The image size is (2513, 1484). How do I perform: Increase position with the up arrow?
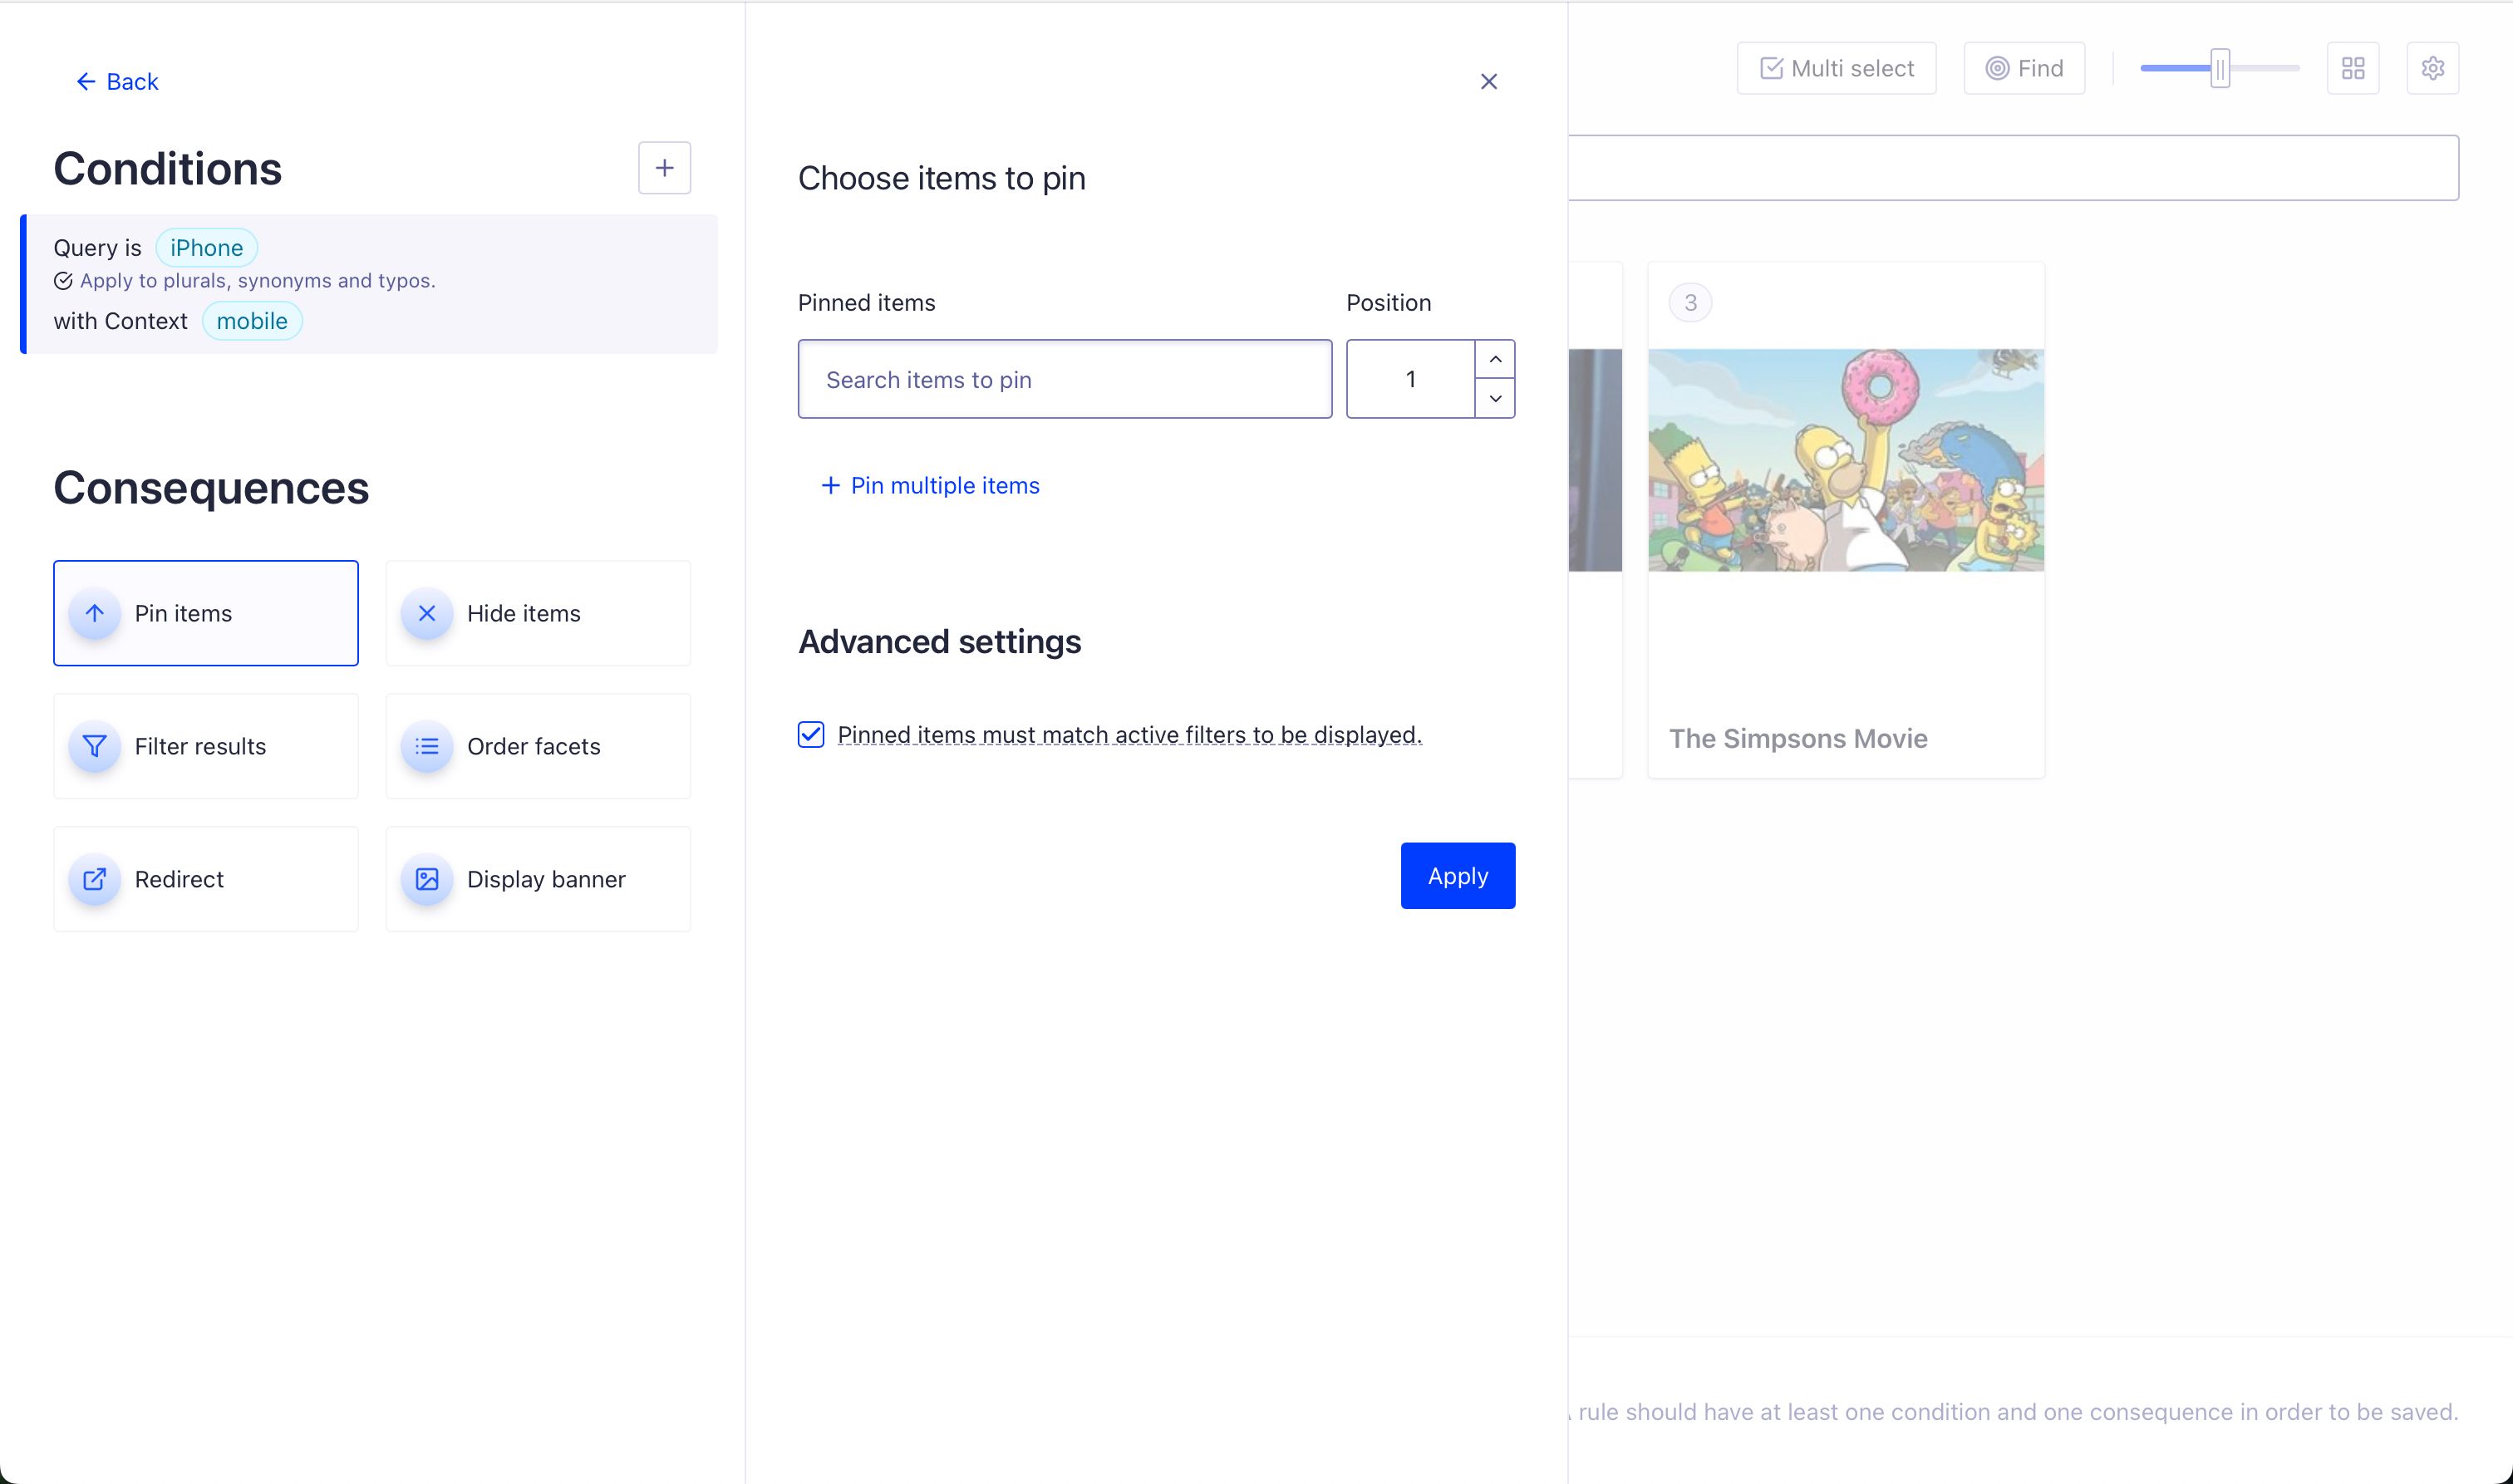1495,359
